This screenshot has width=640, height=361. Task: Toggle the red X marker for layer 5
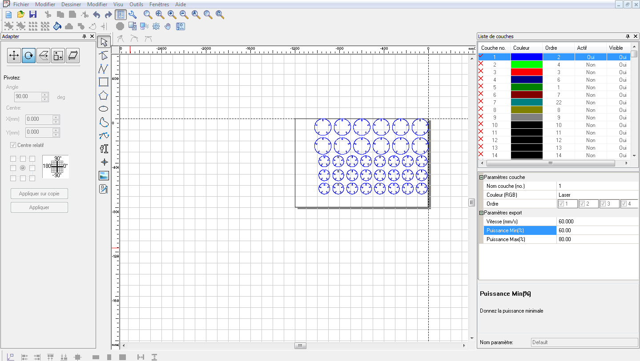pos(481,87)
